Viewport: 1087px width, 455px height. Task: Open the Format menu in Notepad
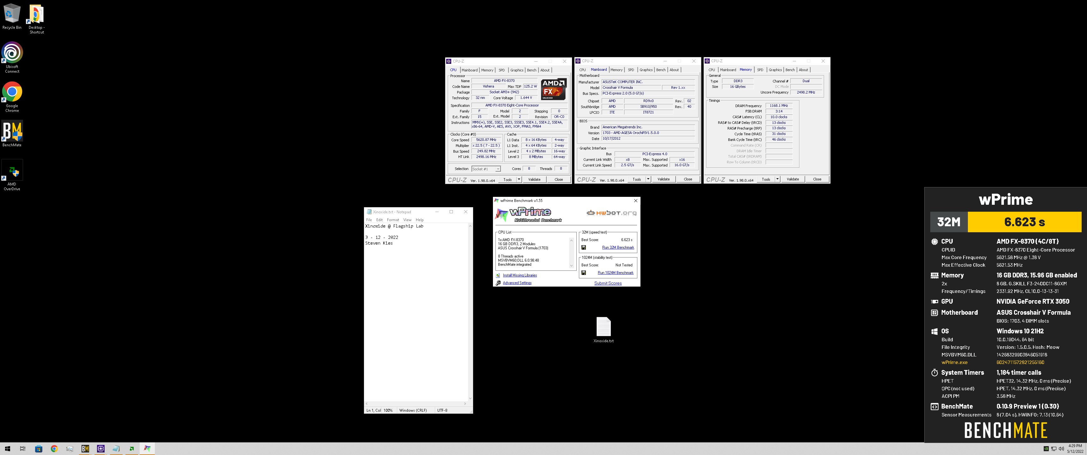tap(393, 220)
